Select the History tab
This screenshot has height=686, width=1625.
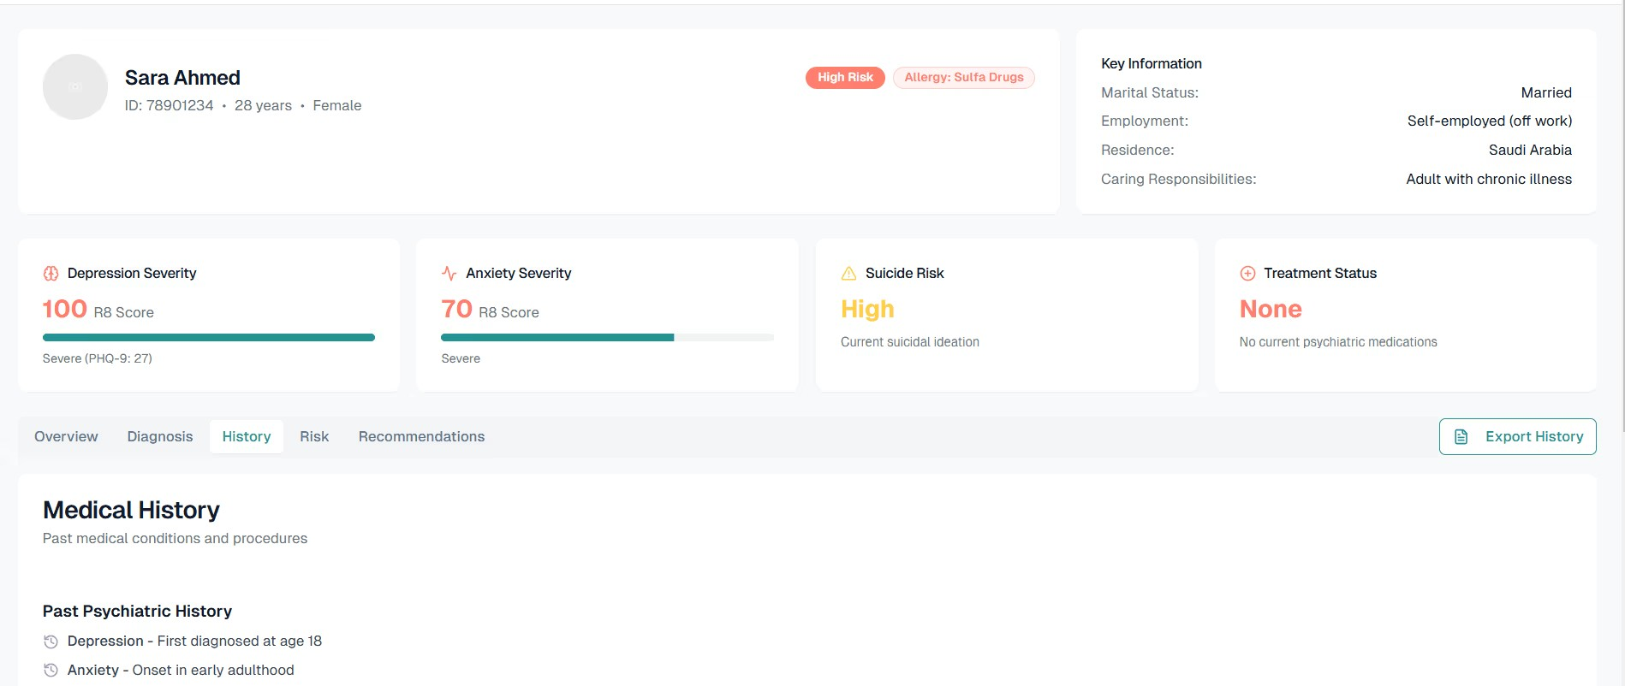247,436
